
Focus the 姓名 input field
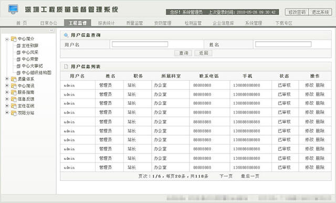pyautogui.click(x=283, y=44)
